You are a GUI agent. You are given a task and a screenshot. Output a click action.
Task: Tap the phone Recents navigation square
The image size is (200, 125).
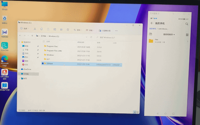click(173, 114)
